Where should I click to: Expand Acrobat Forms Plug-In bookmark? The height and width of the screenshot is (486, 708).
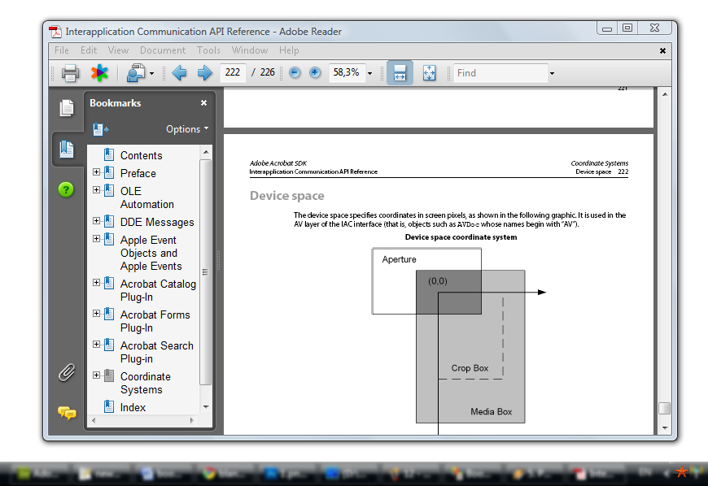pyautogui.click(x=96, y=314)
